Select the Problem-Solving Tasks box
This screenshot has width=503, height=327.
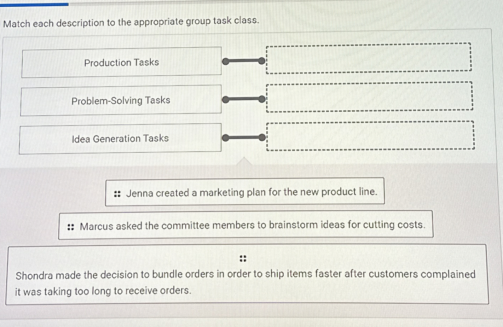point(121,101)
